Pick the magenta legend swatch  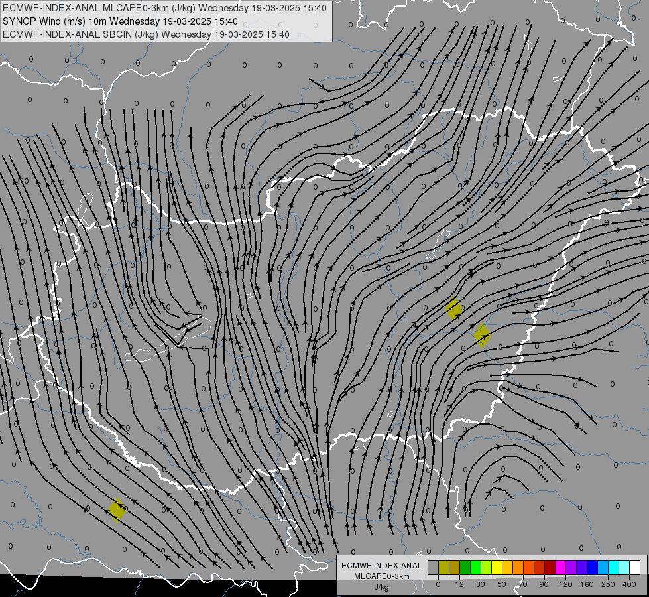point(561,567)
